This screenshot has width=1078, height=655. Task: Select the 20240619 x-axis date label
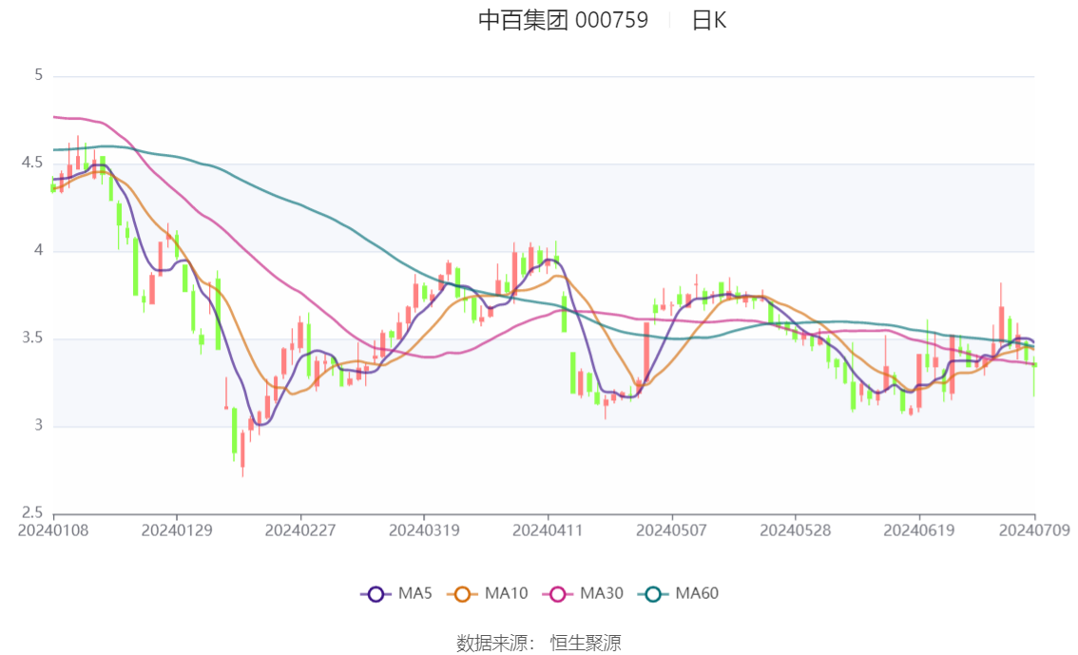pos(919,530)
